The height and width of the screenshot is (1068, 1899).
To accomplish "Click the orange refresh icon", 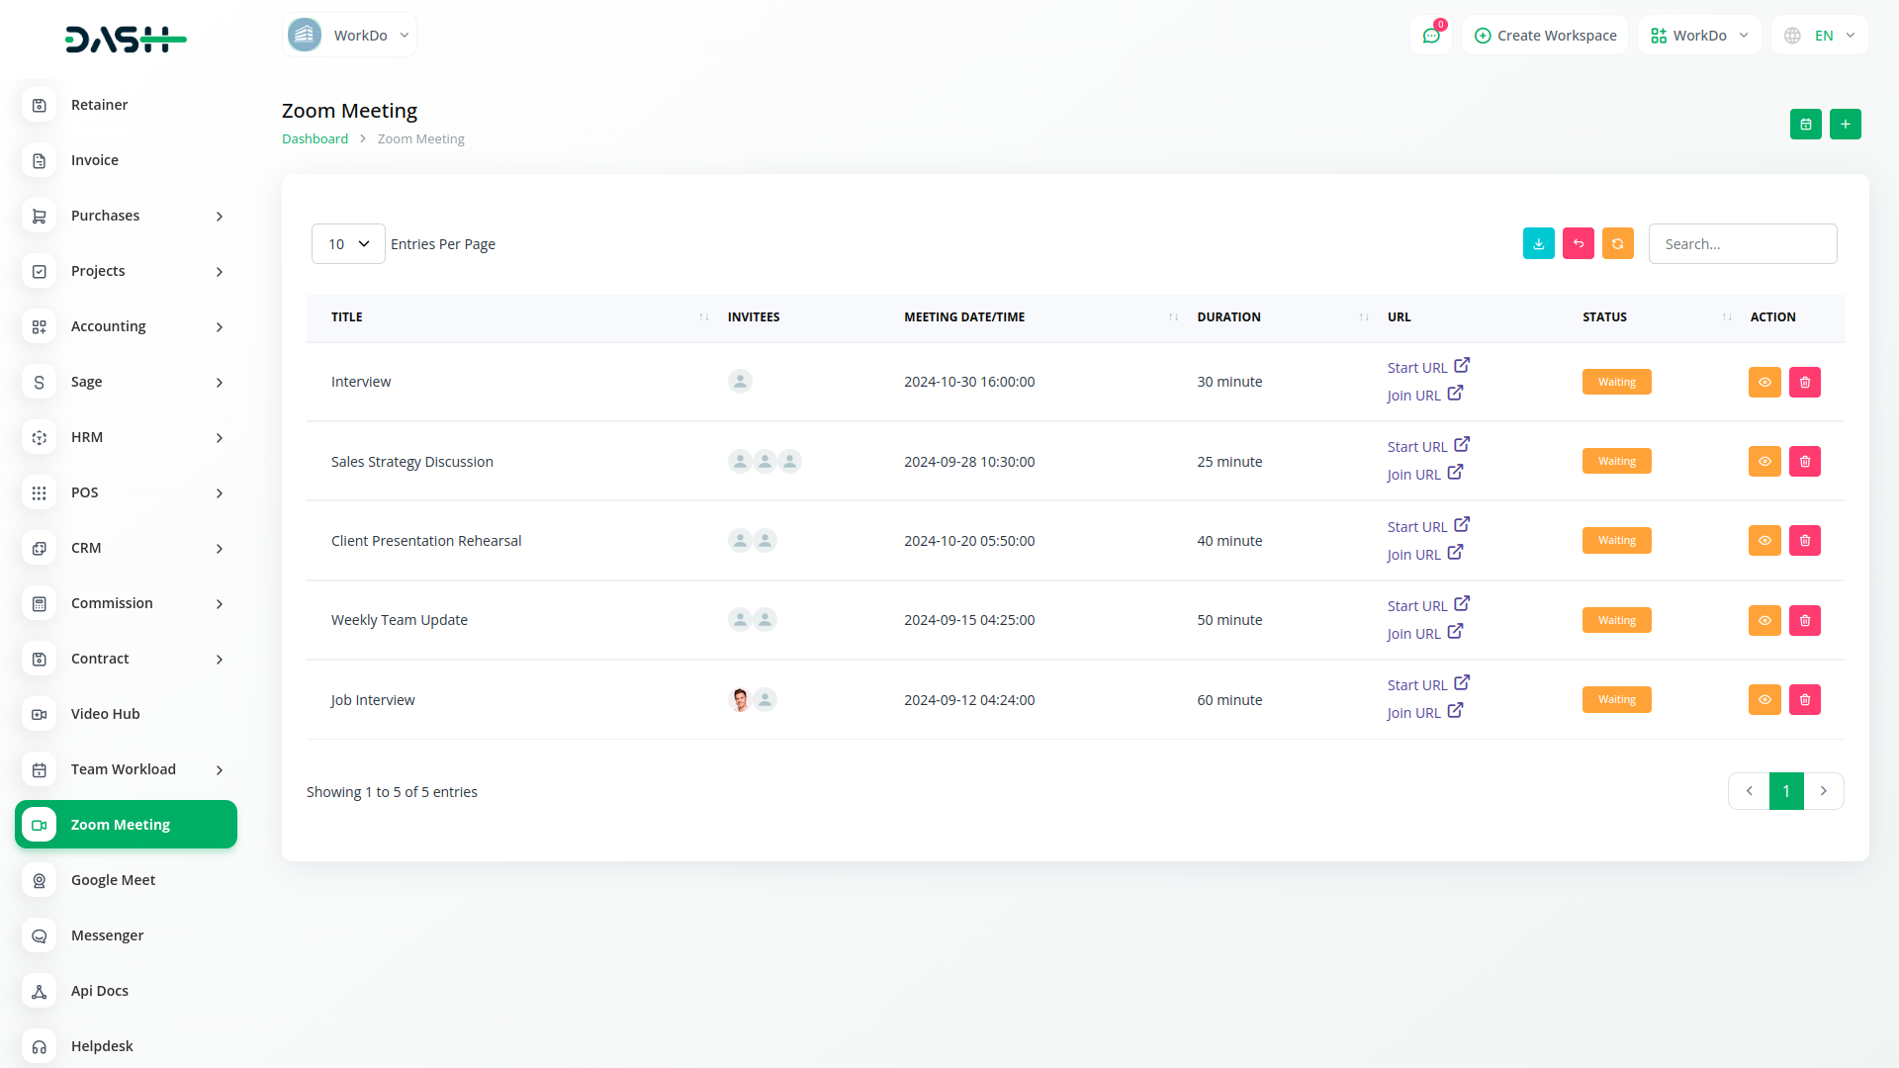I will (x=1617, y=243).
